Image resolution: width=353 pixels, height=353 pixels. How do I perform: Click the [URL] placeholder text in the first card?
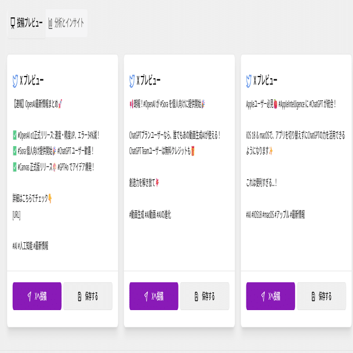(16, 215)
